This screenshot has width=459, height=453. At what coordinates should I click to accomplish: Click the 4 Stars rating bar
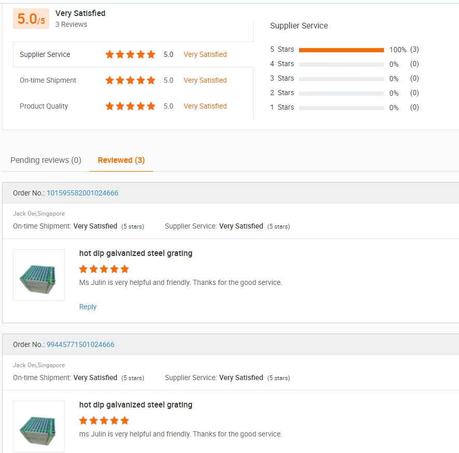pyautogui.click(x=341, y=64)
